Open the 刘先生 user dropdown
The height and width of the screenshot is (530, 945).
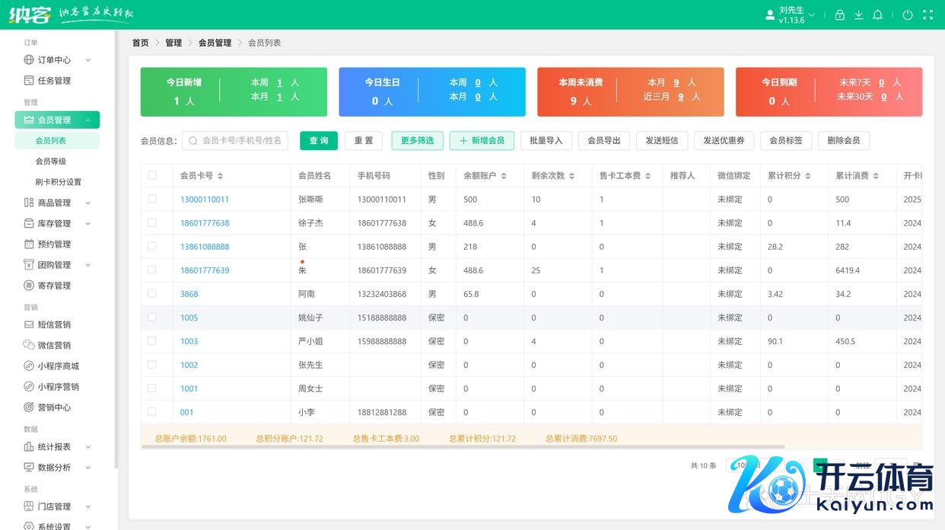click(x=791, y=14)
